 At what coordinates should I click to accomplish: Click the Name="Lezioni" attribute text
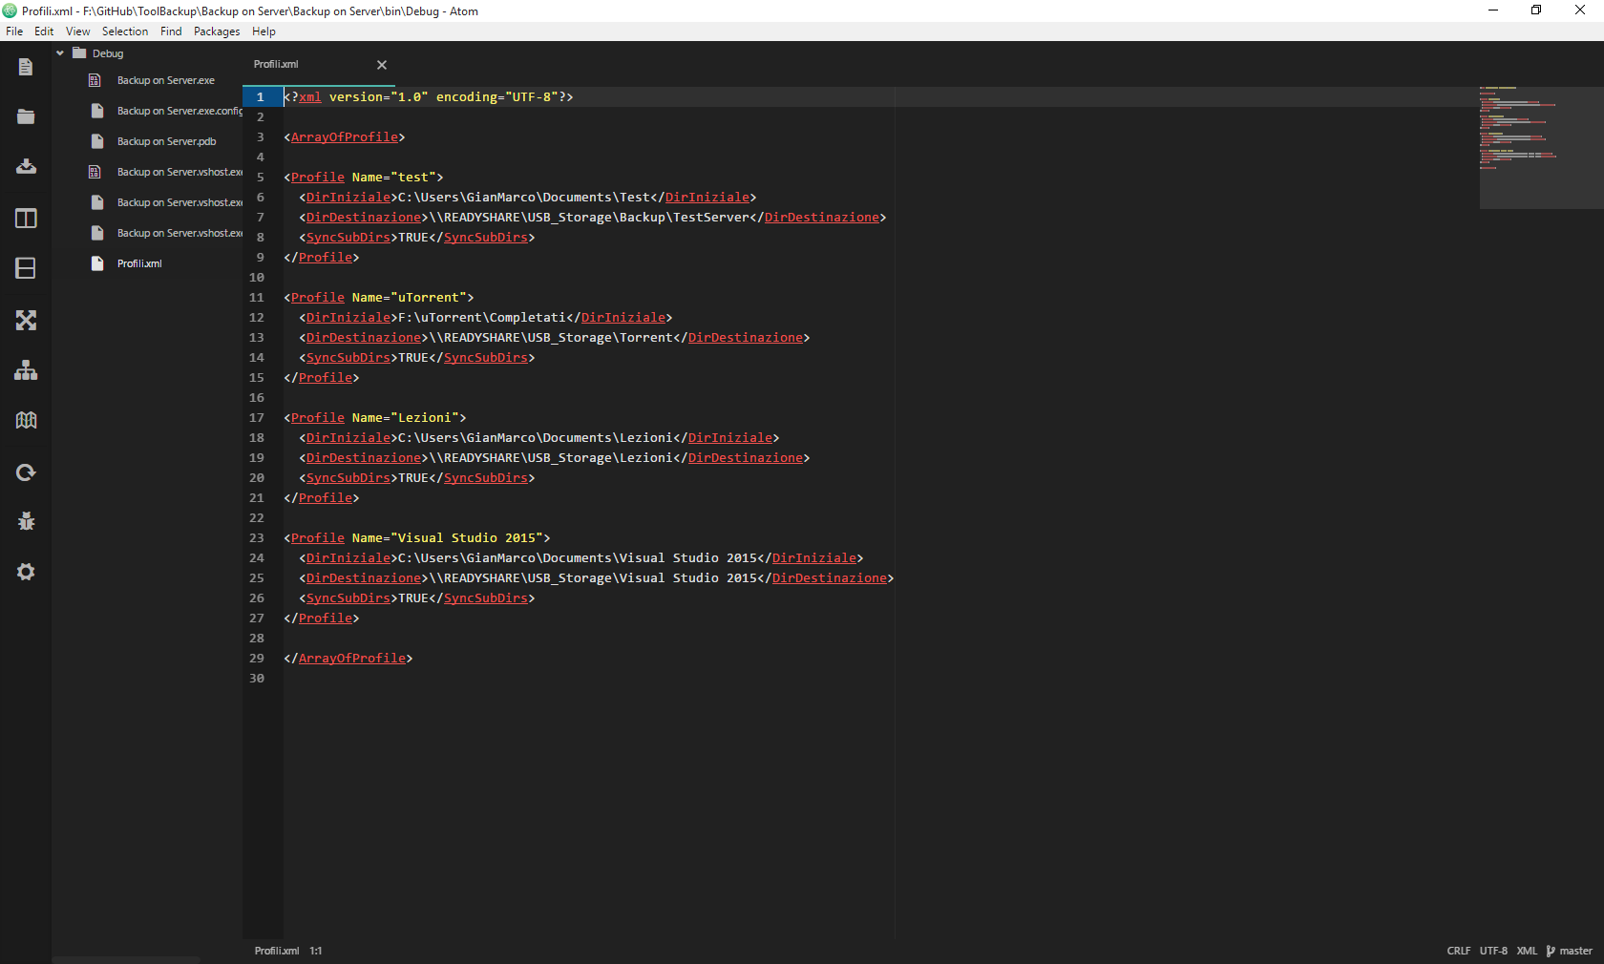tap(405, 417)
